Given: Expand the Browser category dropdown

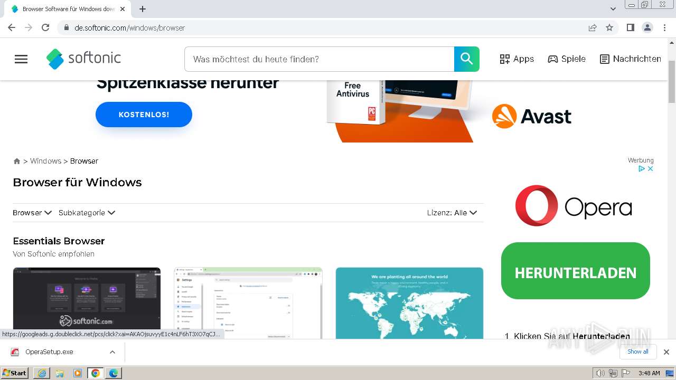Looking at the screenshot, I should point(32,213).
